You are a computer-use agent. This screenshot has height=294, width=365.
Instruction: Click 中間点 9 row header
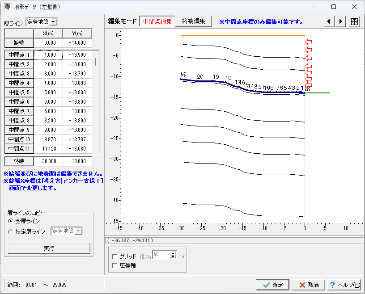[x=19, y=130]
